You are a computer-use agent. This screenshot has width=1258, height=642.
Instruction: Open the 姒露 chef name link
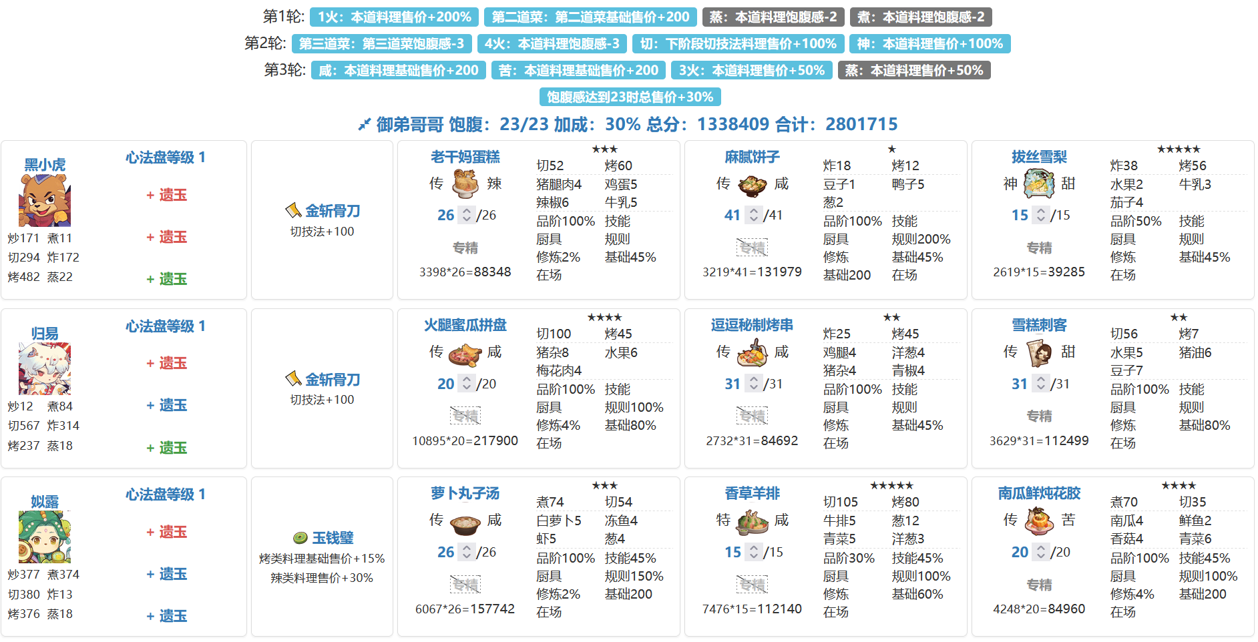tap(45, 502)
